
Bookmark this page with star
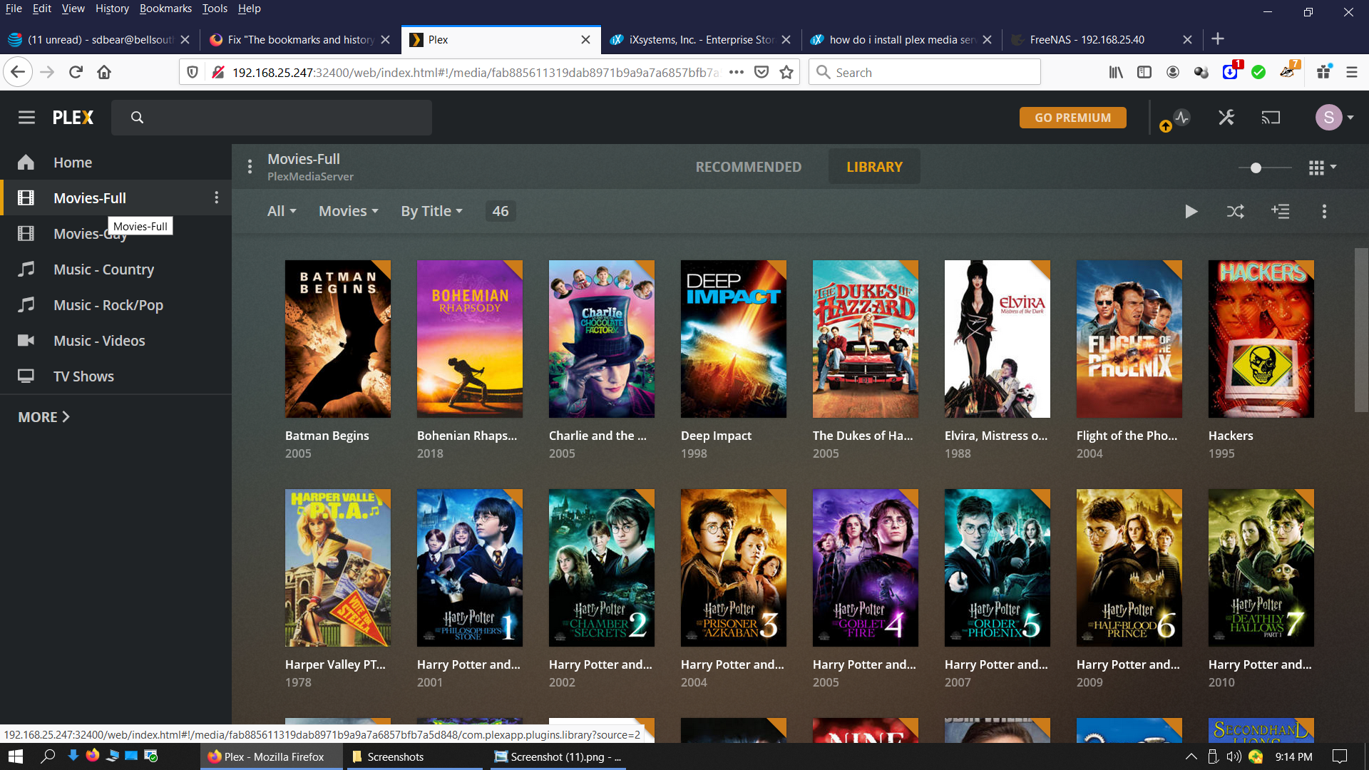click(786, 72)
